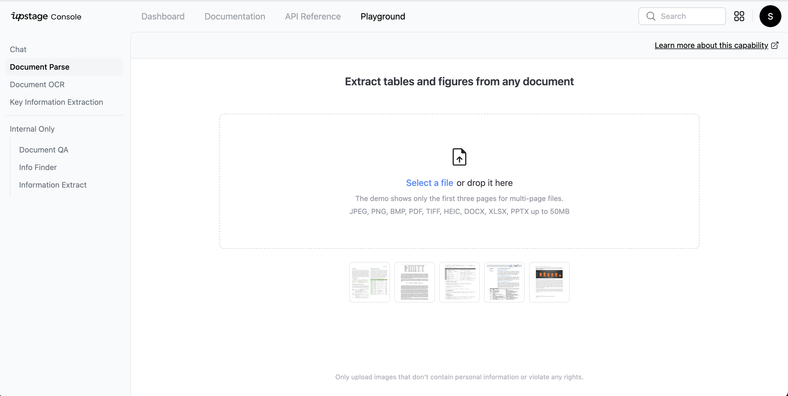This screenshot has height=396, width=788.
Task: Click 'Select a file' link
Action: click(x=429, y=183)
